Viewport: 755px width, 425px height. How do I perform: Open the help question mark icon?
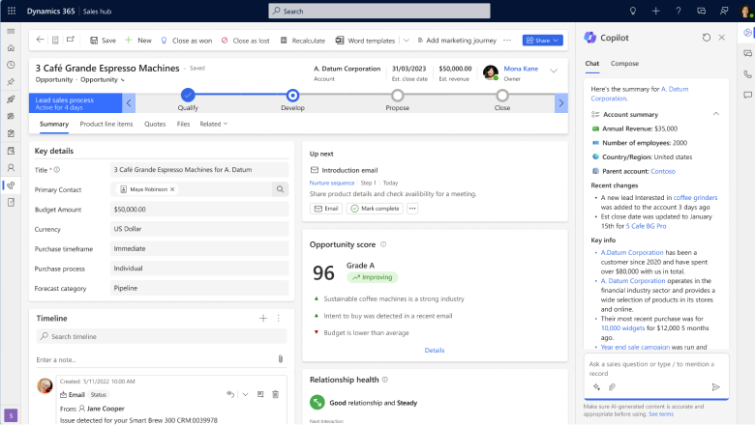(x=678, y=11)
